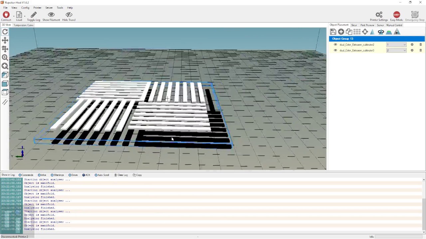This screenshot has height=239, width=426.
Task: Switch to isometric cube view
Action: [5, 75]
